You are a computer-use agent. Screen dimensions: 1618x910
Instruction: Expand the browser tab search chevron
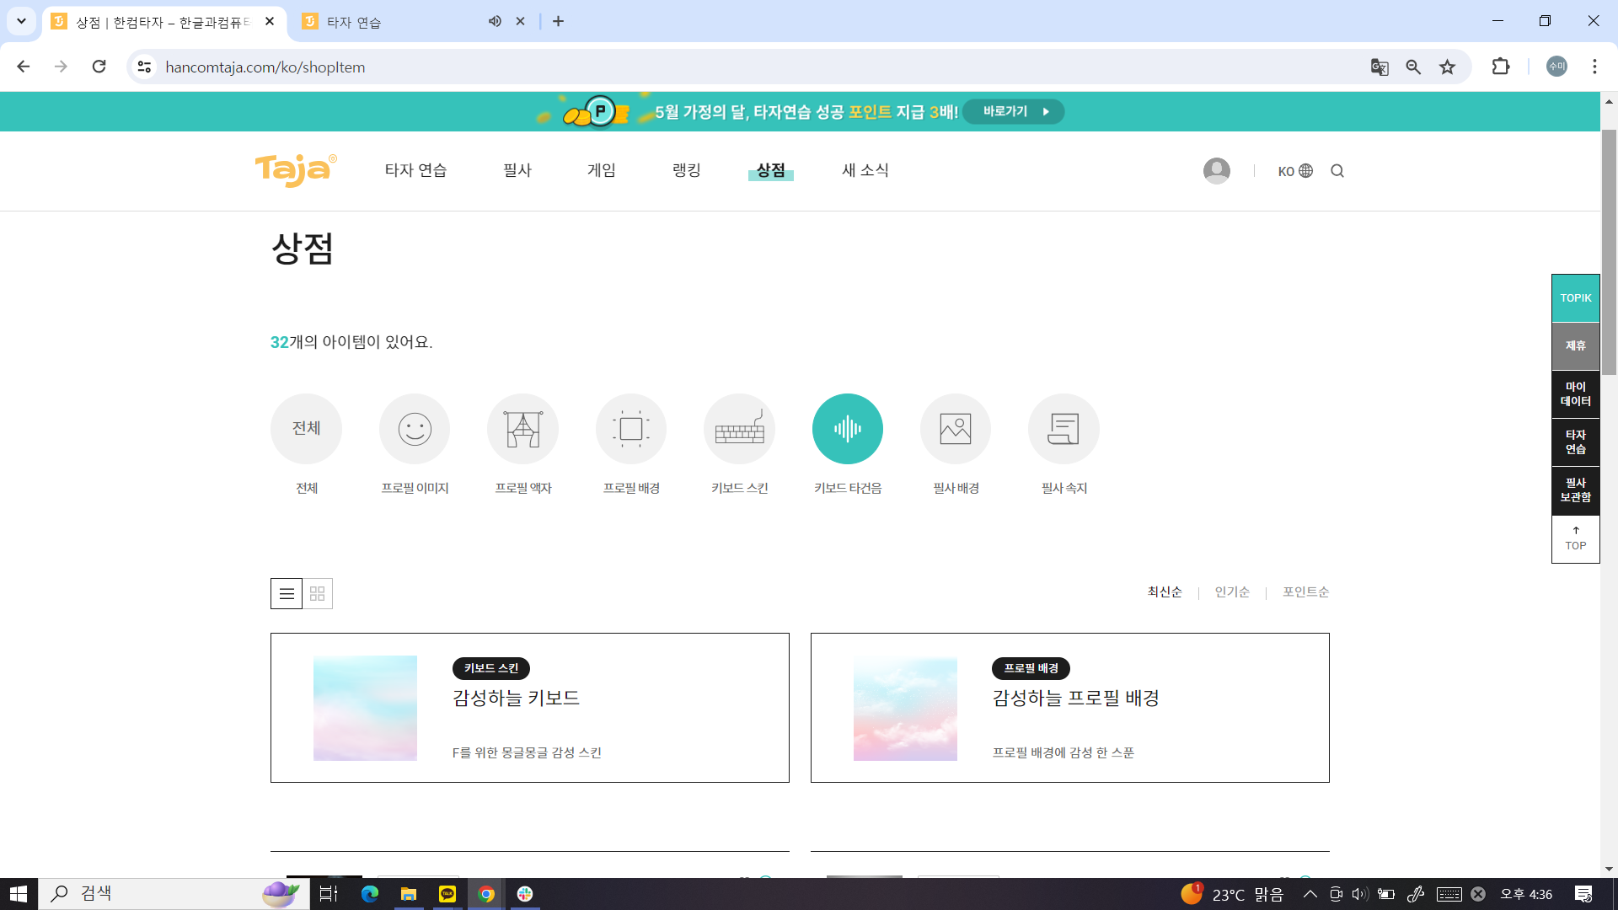pyautogui.click(x=21, y=21)
